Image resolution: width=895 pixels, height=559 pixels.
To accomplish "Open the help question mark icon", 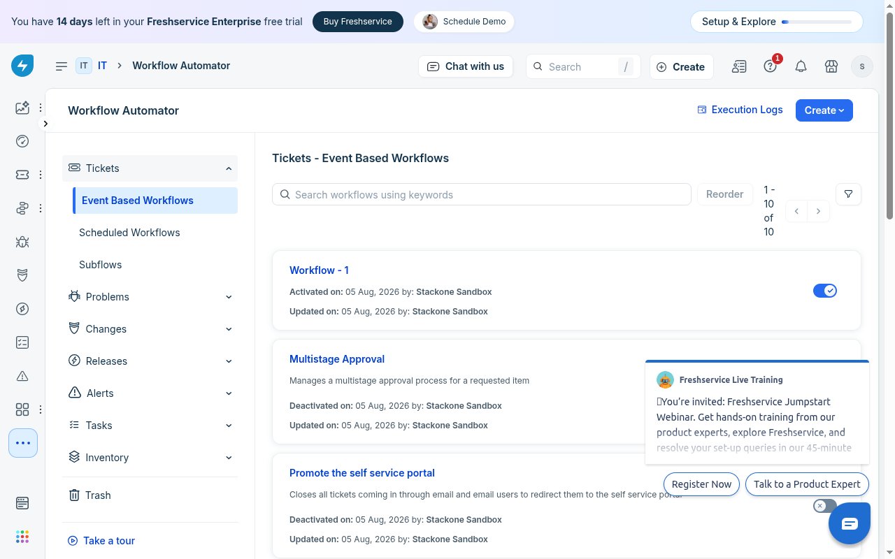I will (771, 66).
